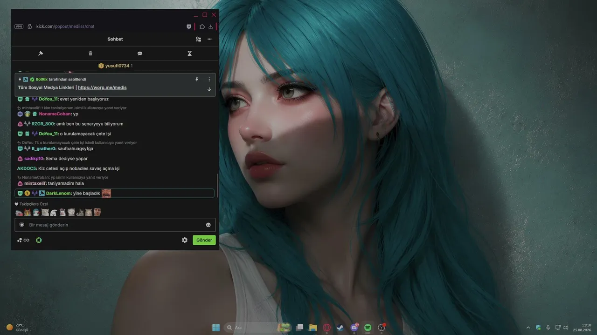Click the NonameCoban username
Image resolution: width=597 pixels, height=335 pixels.
[55, 114]
